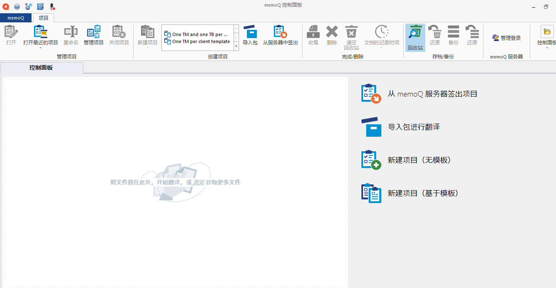Open 管理项目 (manage projects) in the ribbon
Screen dimensions: 556x288
(x=93, y=35)
